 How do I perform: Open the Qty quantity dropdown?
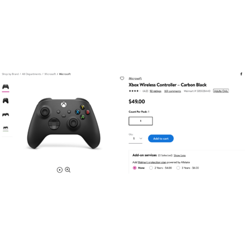point(136,139)
